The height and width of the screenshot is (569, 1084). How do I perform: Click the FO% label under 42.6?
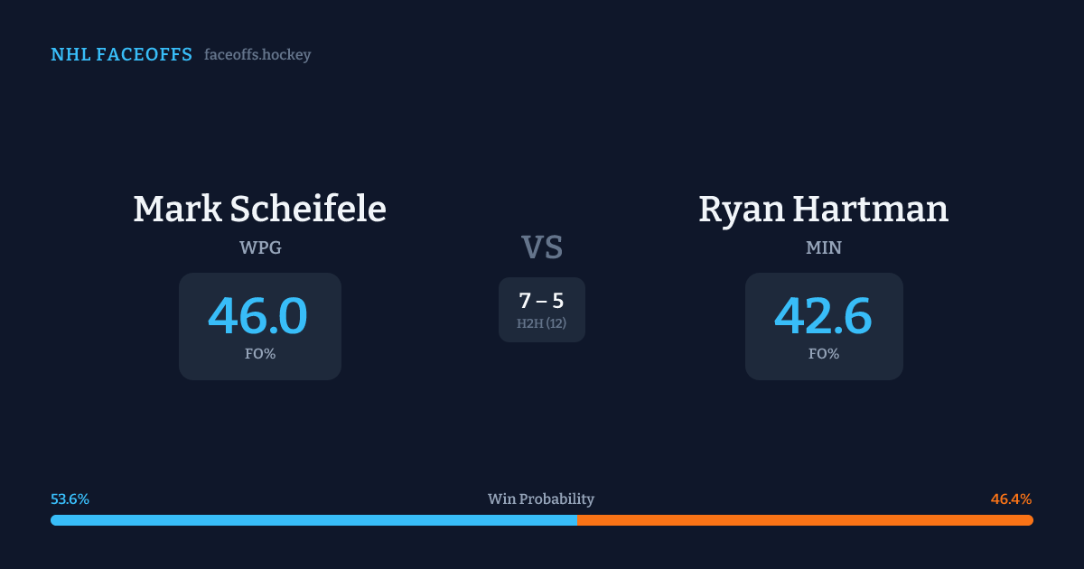click(824, 354)
